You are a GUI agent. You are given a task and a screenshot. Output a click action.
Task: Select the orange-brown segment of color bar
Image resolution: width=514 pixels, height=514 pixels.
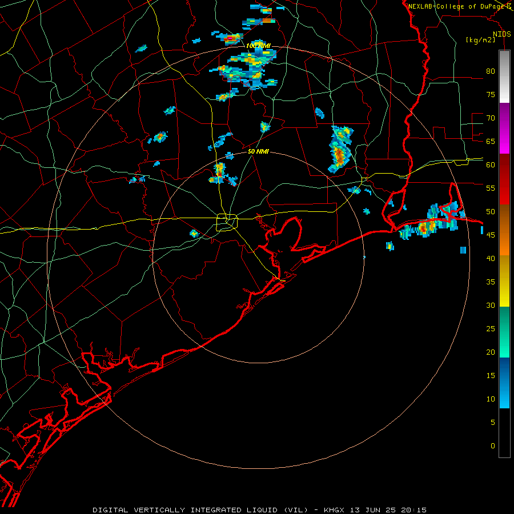coord(504,230)
